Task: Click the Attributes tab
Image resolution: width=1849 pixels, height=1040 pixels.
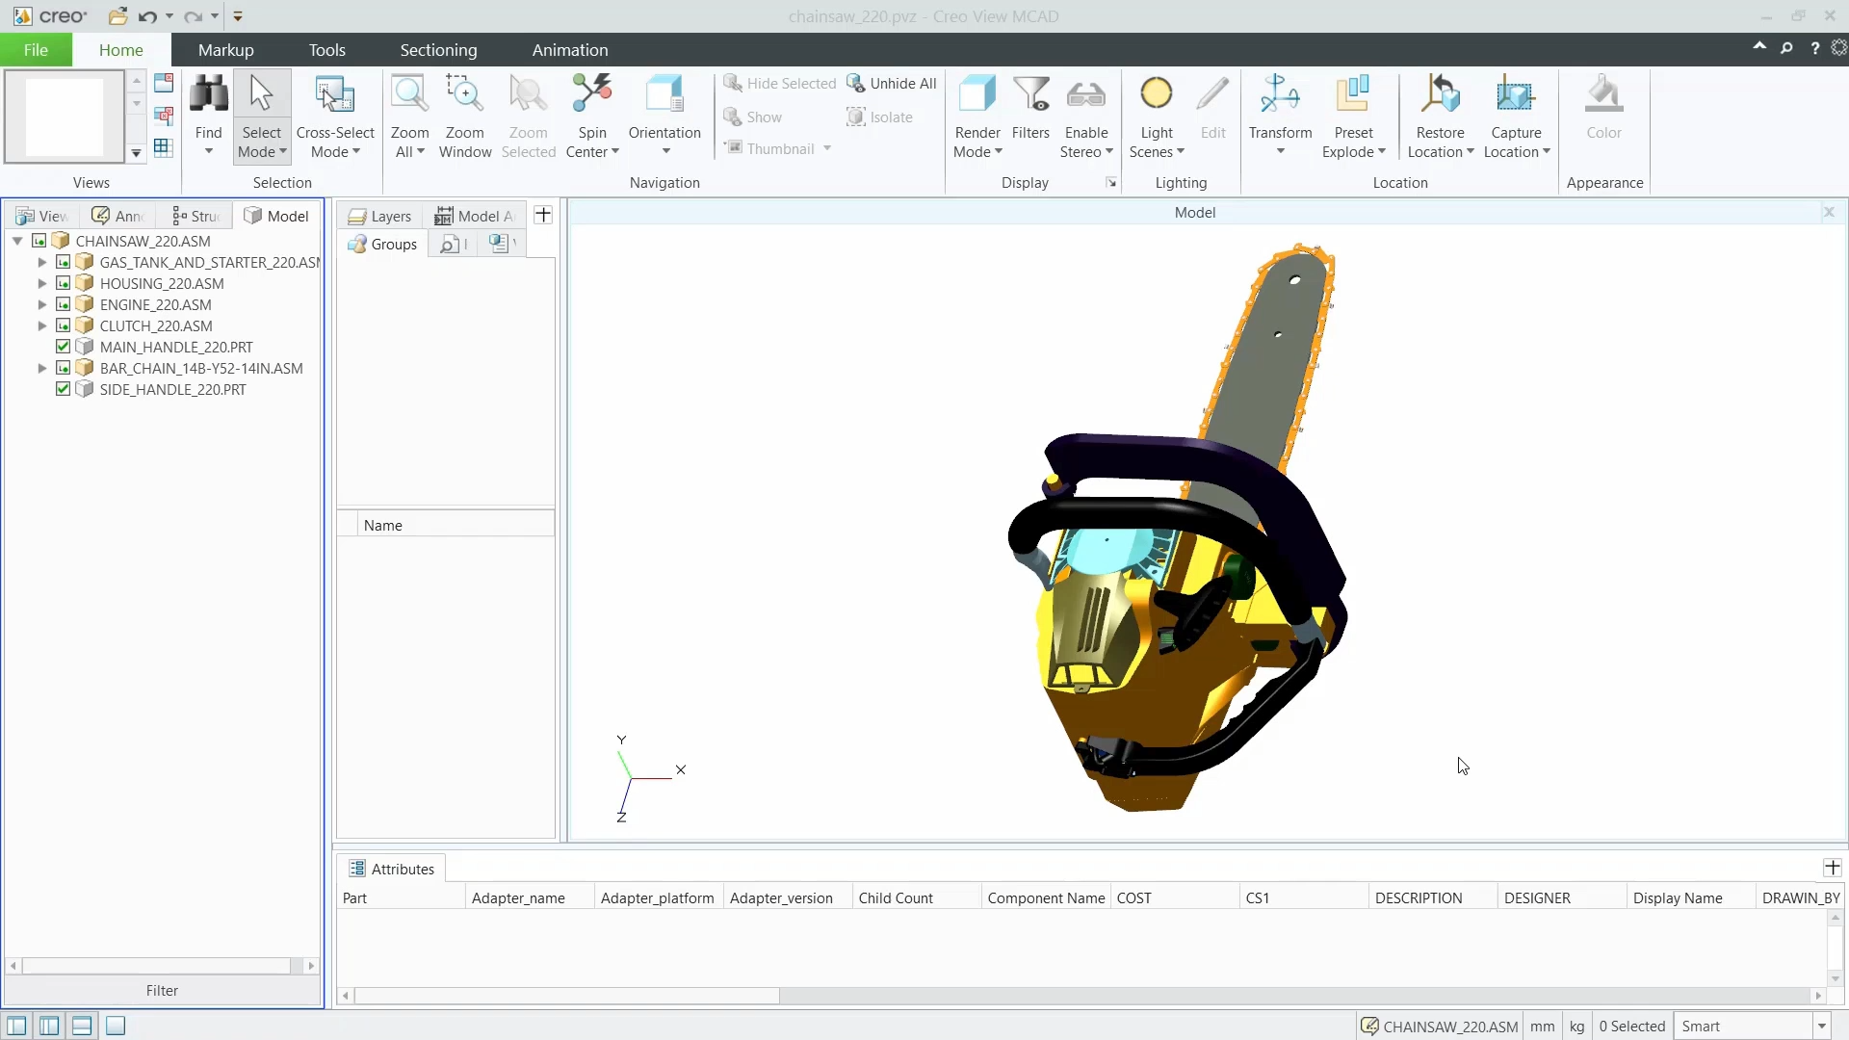Action: (x=391, y=869)
